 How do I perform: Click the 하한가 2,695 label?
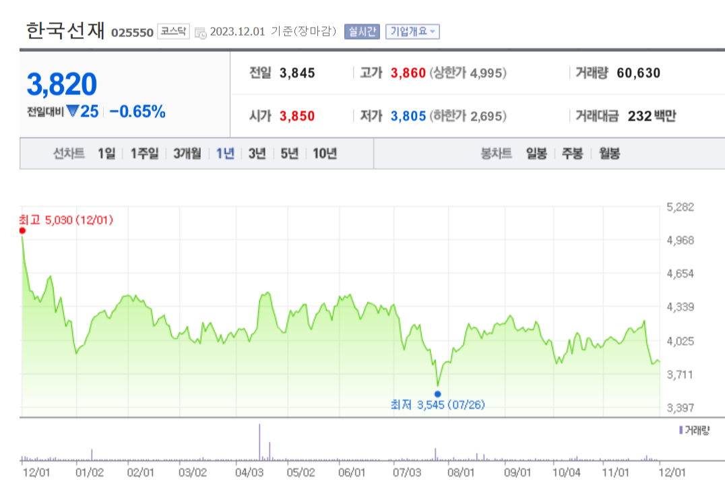tap(468, 116)
